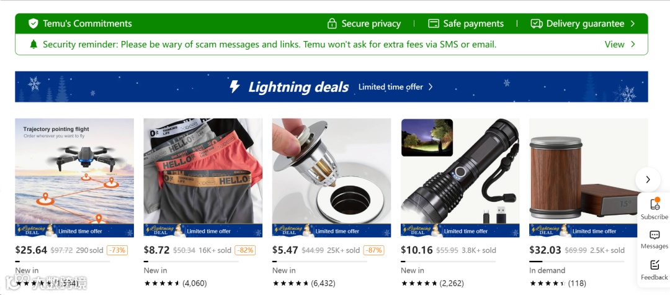Screen dimensions: 670x295
Task: Open the sink drain stopper thumbnail
Action: click(331, 178)
